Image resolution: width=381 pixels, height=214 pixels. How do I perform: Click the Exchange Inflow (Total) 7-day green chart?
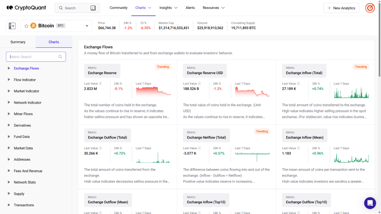[352, 92]
